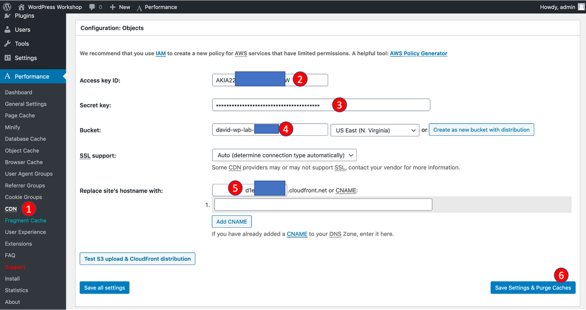Click the admin avatar icon
Viewport: 586px width, 310px height.
pyautogui.click(x=581, y=7)
